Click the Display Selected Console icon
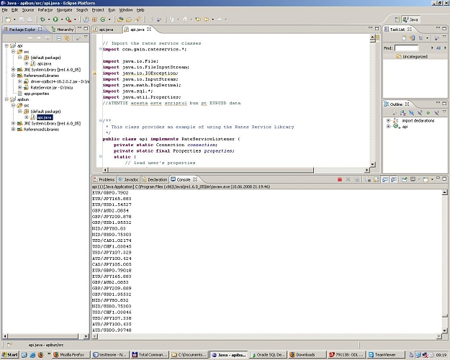Image resolution: width=450 pixels, height=360 pixels. click(413, 179)
